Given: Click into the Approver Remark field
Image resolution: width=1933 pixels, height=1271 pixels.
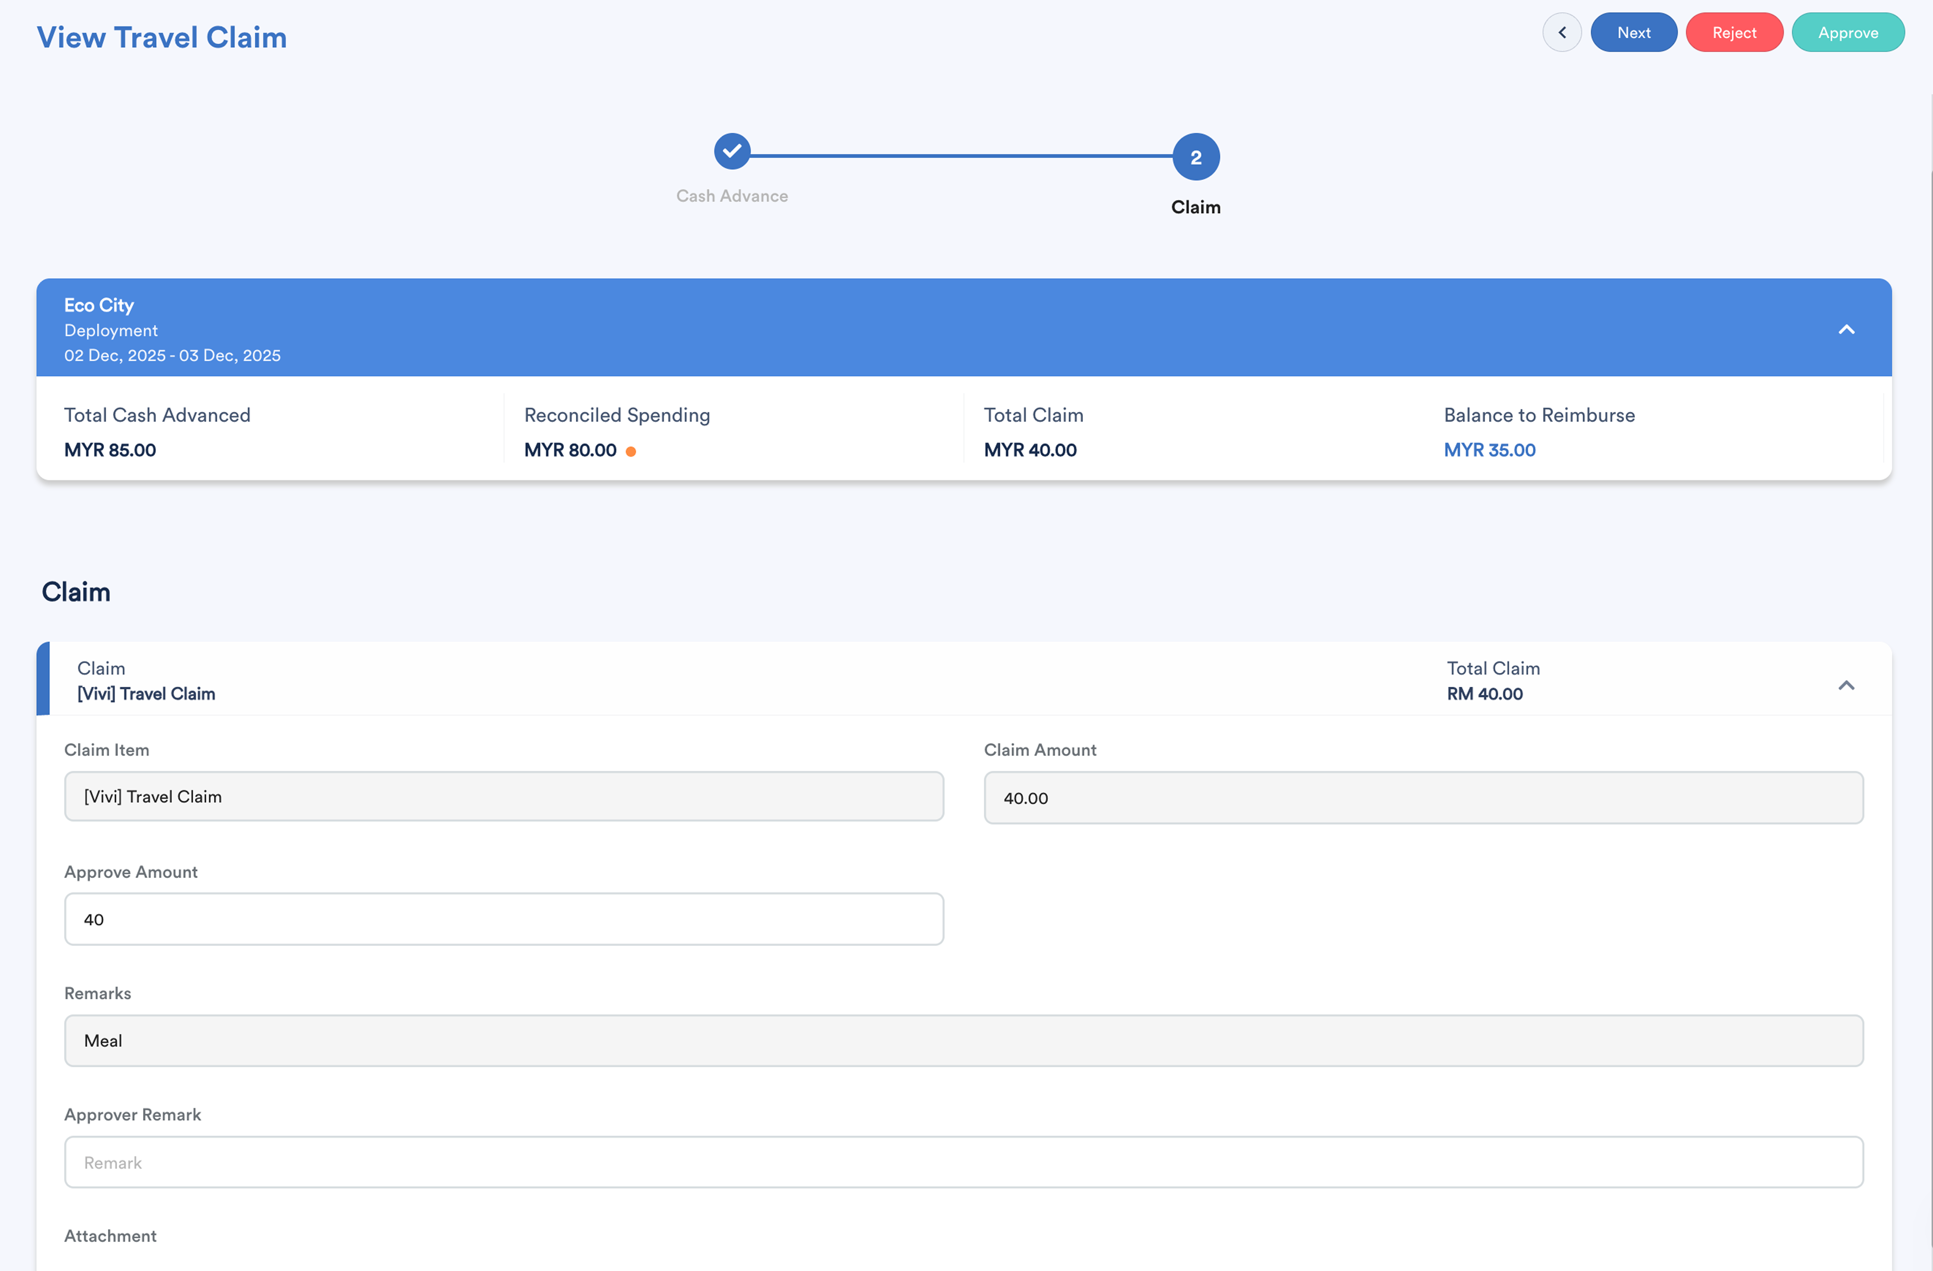Looking at the screenshot, I should click(x=963, y=1162).
